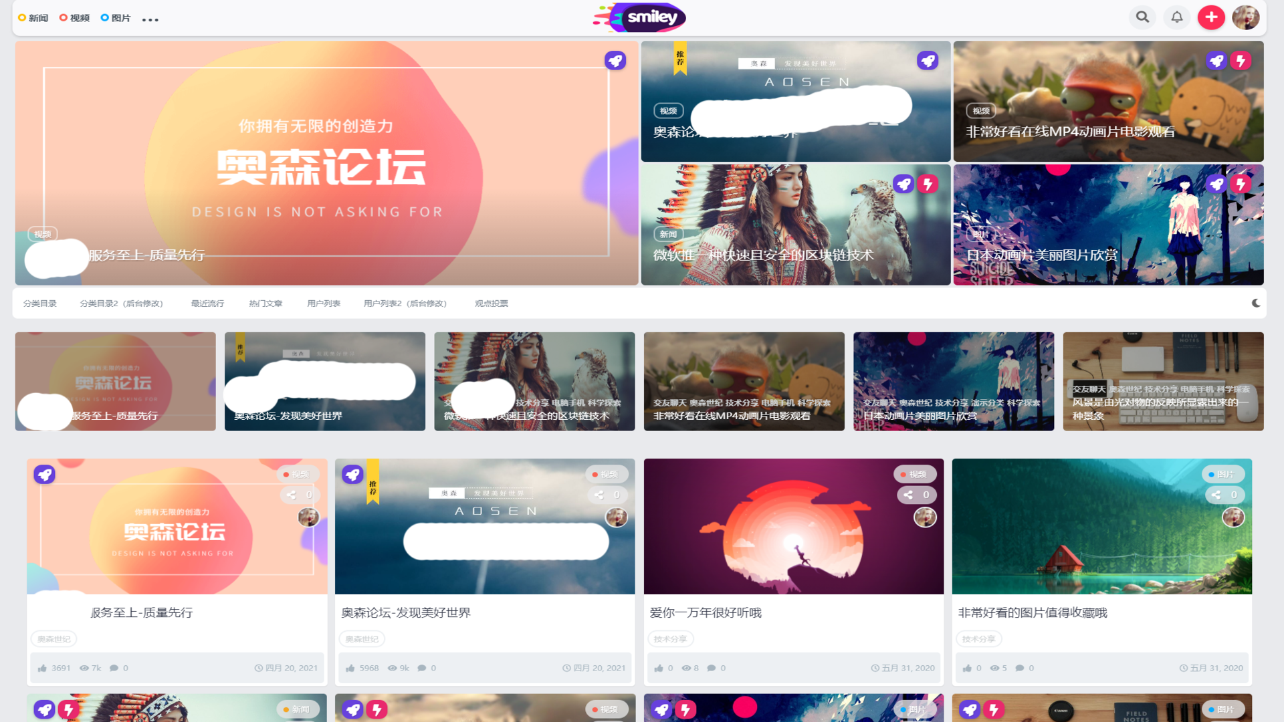Like the 奥森论坛-发现美好世界 post
This screenshot has height=722, width=1284.
pos(350,668)
